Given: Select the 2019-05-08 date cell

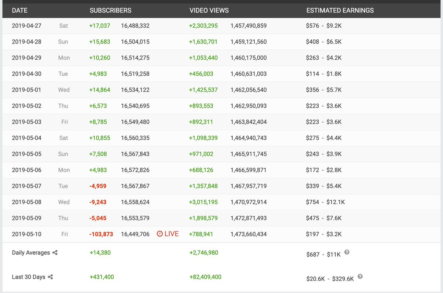Looking at the screenshot, I should click(27, 202).
